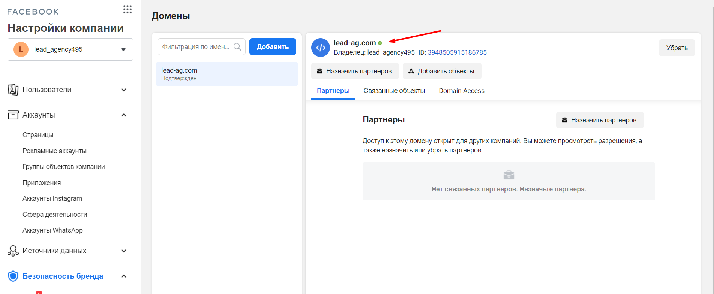This screenshot has width=714, height=294.
Task: Click the Безопасность бренда shield icon
Action: pos(13,276)
